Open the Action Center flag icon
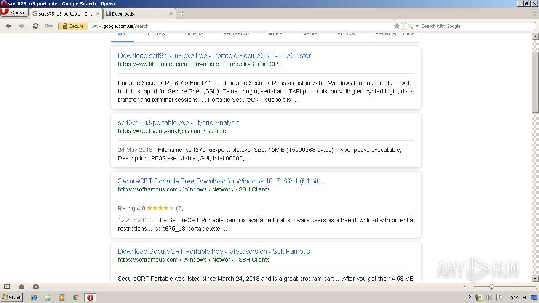This screenshot has height=303, width=539. pos(499,298)
